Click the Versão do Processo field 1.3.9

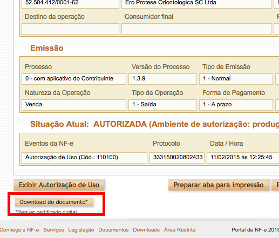[x=162, y=79]
